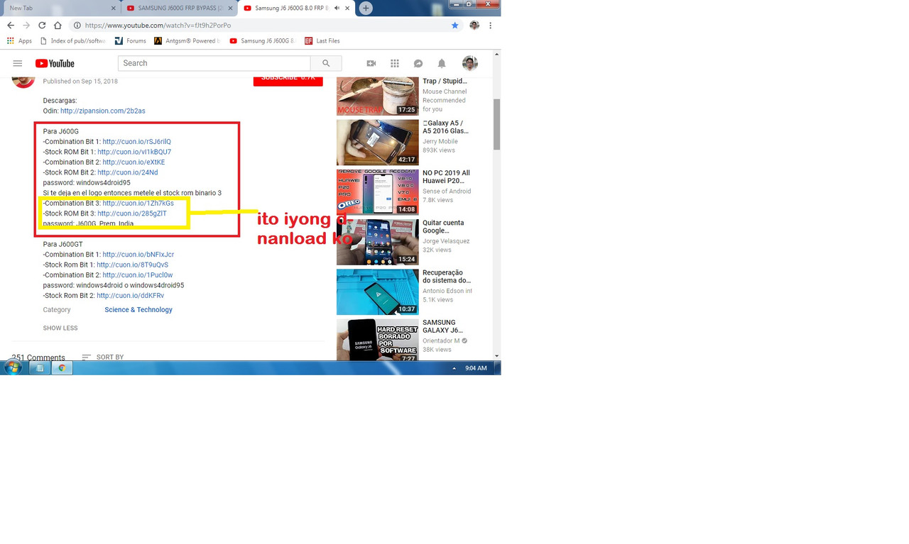909x544 pixels.
Task: Open the file explorer taskbar icon
Action: (40, 368)
